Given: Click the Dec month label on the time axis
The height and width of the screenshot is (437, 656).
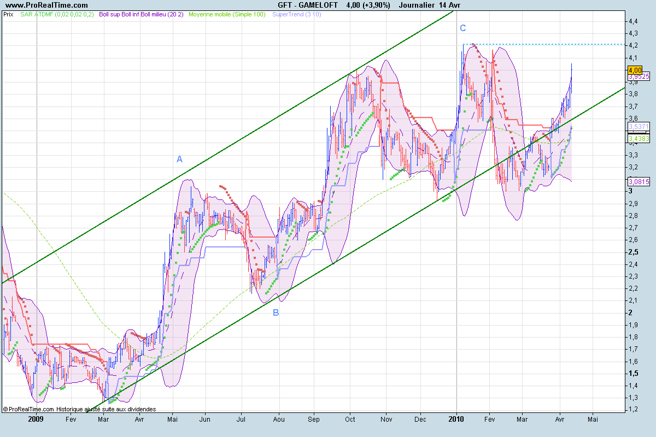Looking at the screenshot, I should [x=420, y=419].
